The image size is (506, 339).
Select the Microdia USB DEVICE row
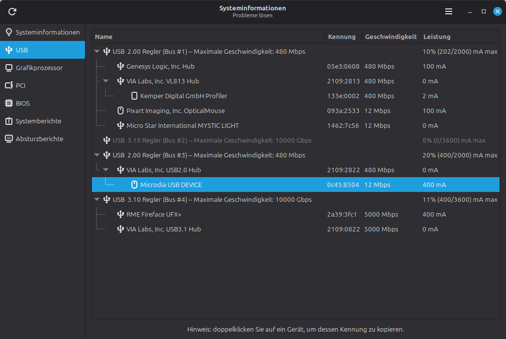[171, 185]
